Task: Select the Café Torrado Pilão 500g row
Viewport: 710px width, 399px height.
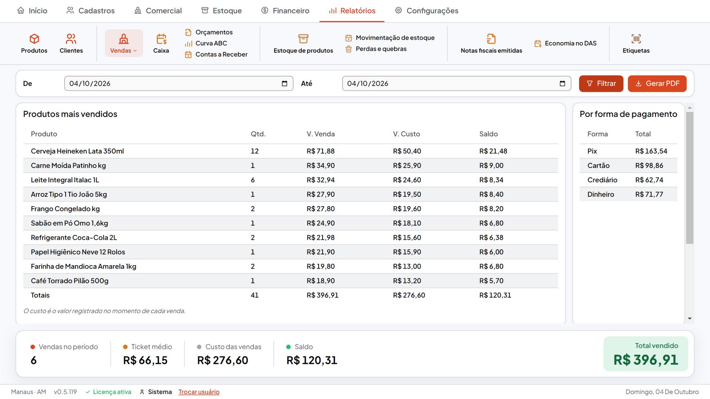Action: (x=291, y=281)
